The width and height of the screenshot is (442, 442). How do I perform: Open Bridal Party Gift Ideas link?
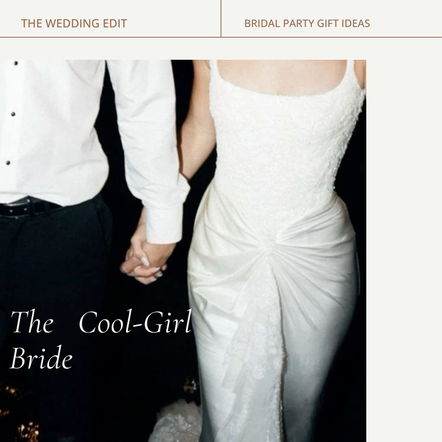point(307,23)
